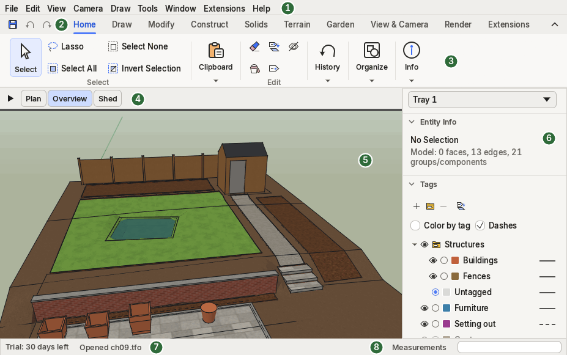Select the Overview scene tab
567x355 pixels.
coord(70,98)
